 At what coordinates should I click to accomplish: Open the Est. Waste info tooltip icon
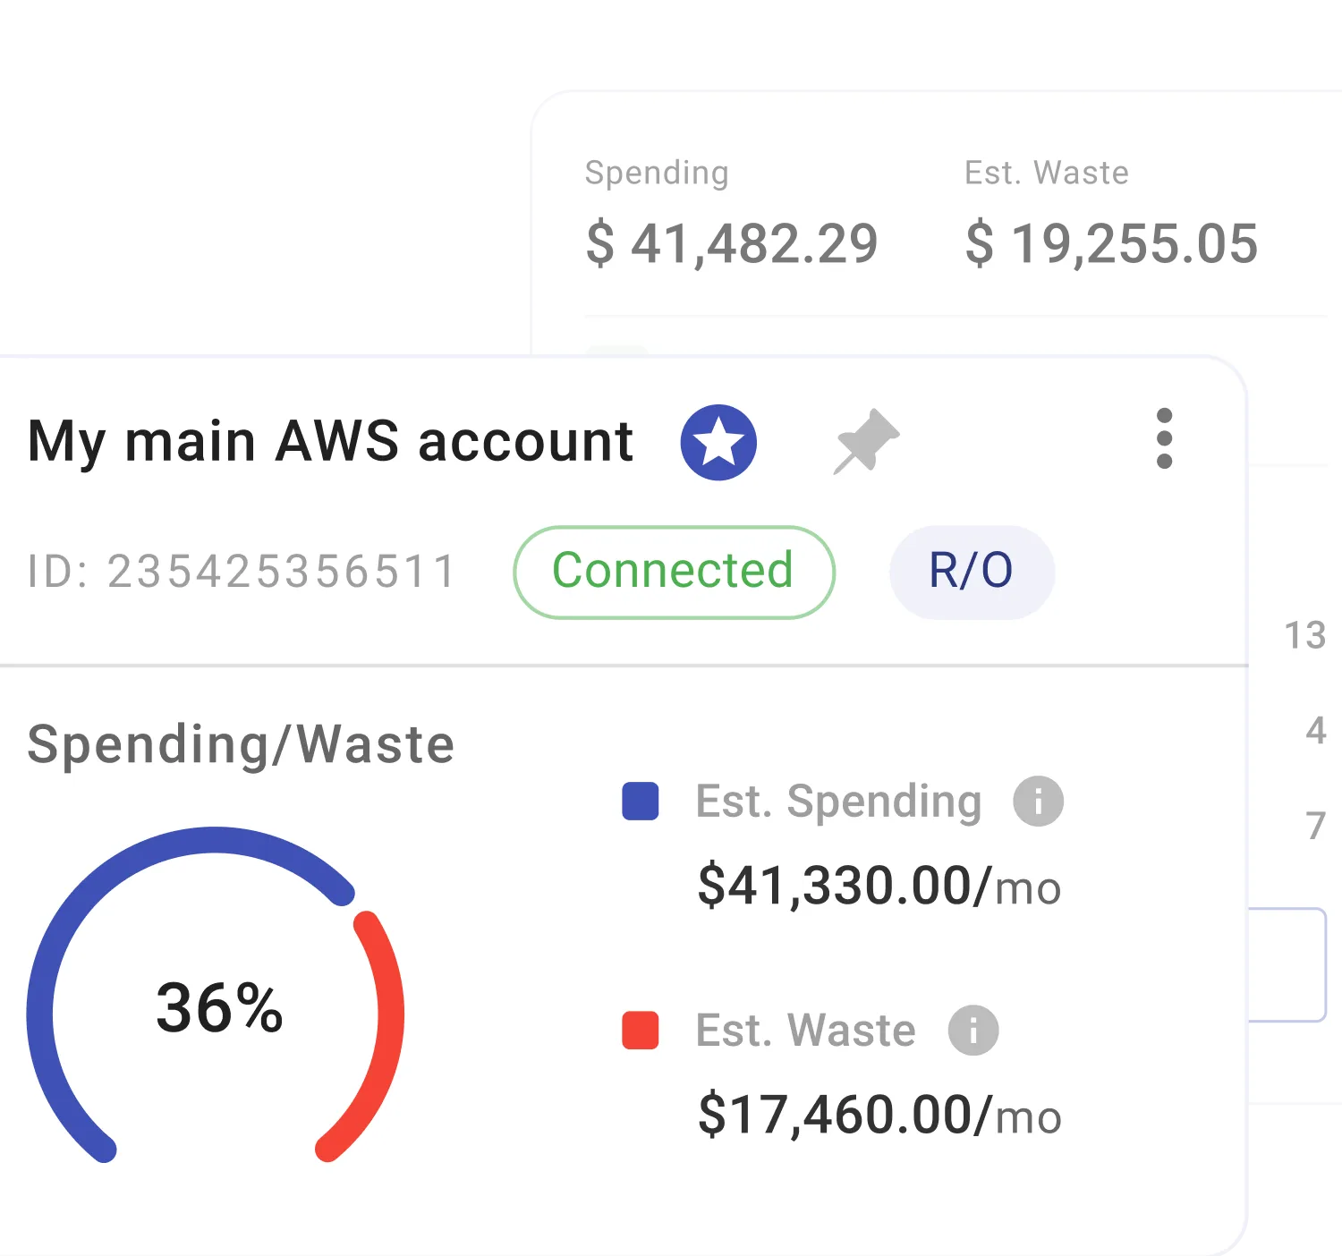coord(973,1030)
